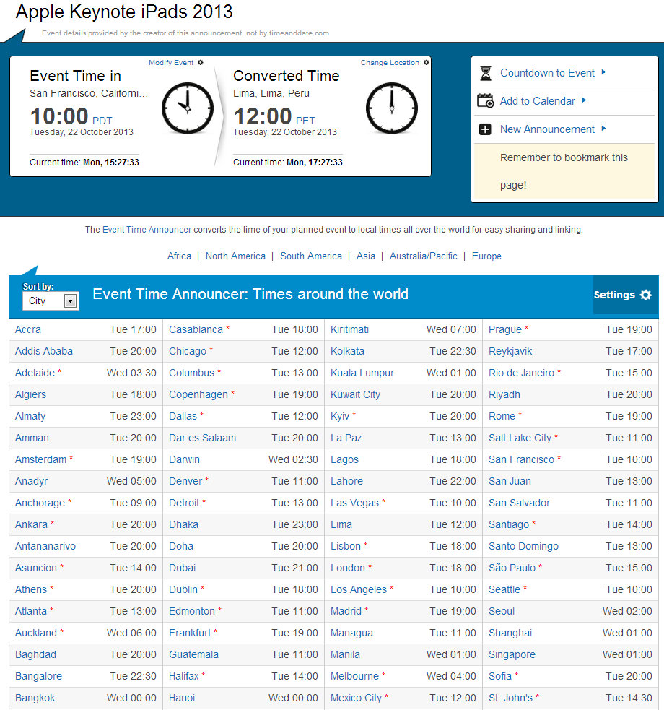Click the New Announcement plus icon
Image resolution: width=664 pixels, height=710 pixels.
pyautogui.click(x=486, y=129)
